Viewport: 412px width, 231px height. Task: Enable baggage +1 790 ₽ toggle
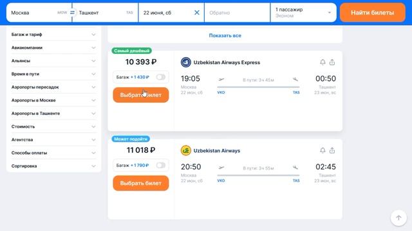click(x=160, y=166)
